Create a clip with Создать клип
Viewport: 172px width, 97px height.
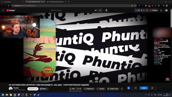click(x=113, y=89)
